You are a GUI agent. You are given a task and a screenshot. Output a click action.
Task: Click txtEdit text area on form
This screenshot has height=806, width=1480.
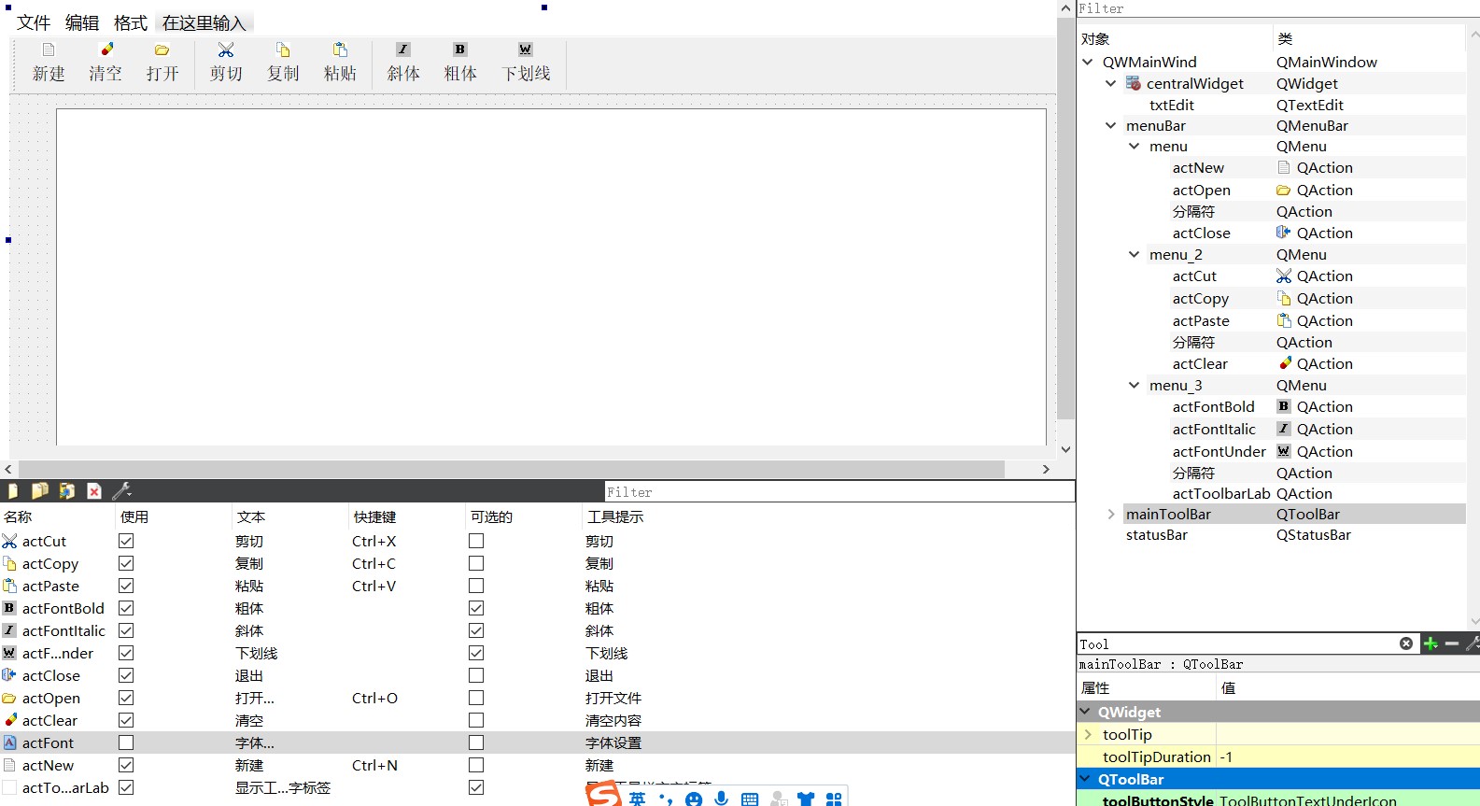pos(551,276)
